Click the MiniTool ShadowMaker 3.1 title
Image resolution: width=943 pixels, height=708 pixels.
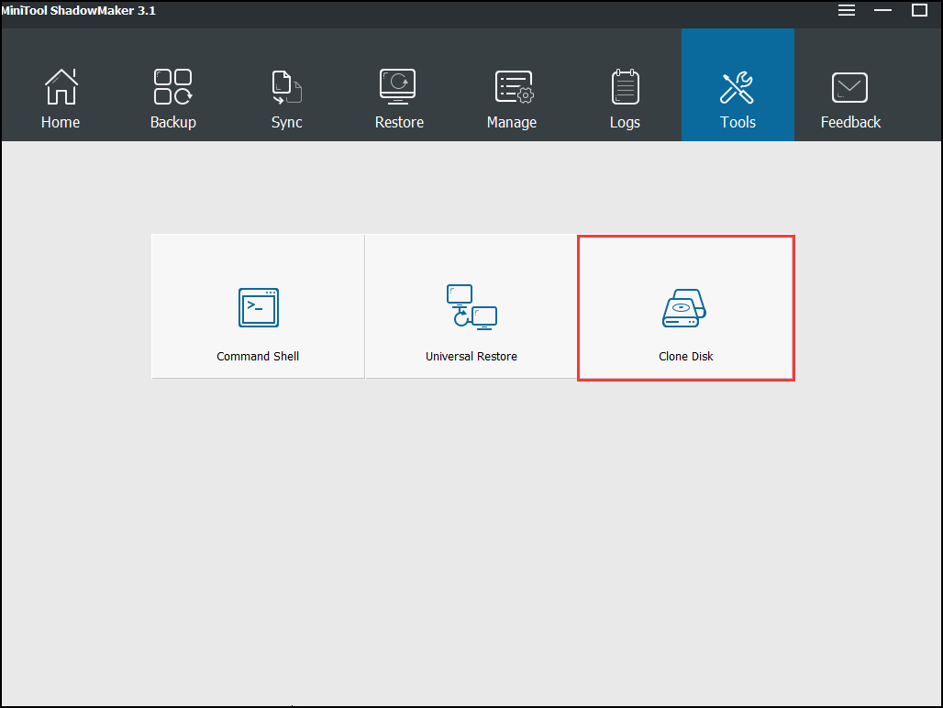point(78,10)
